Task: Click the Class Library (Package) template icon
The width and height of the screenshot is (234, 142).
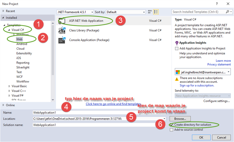Action: 62,30
